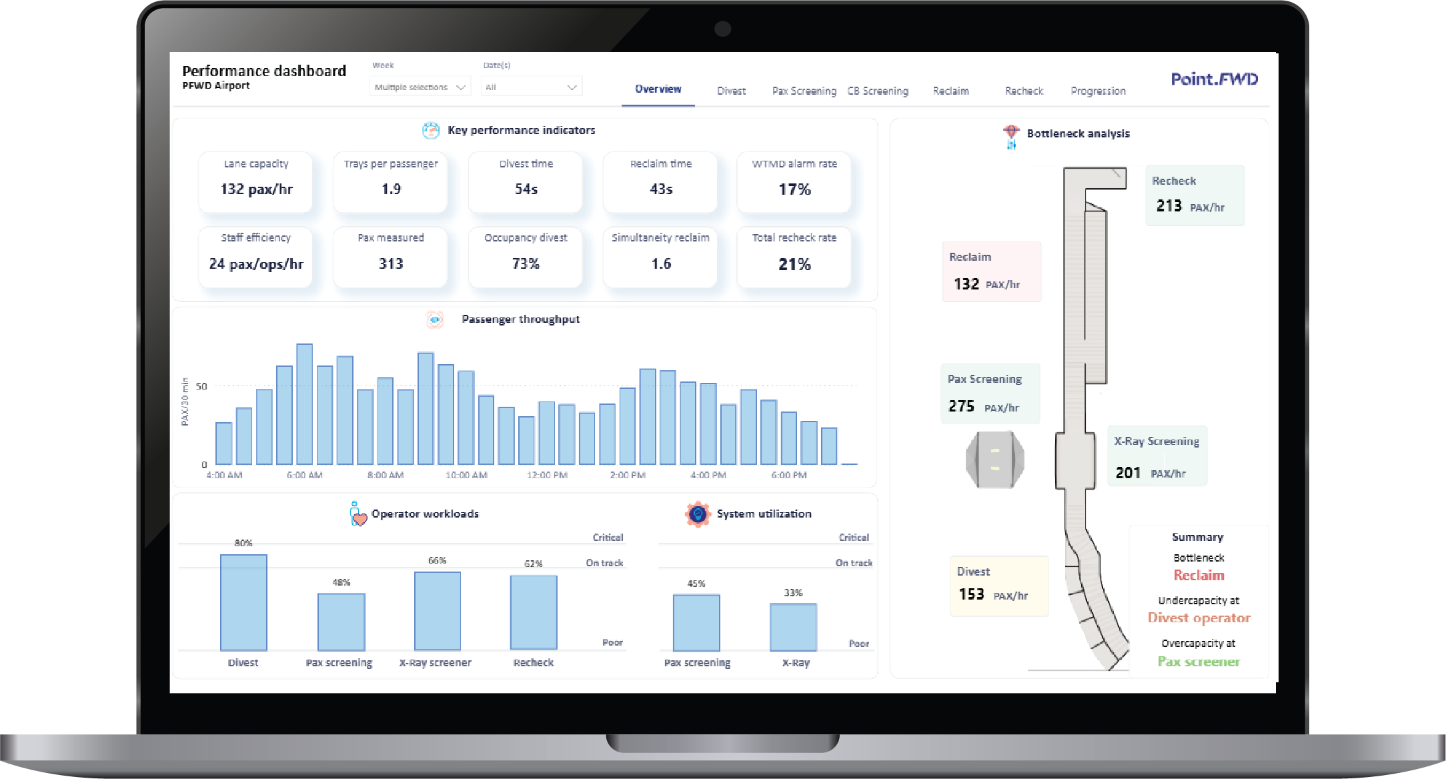
Task: Click the Reclaim 132 PAX/hr box
Action: (x=991, y=271)
